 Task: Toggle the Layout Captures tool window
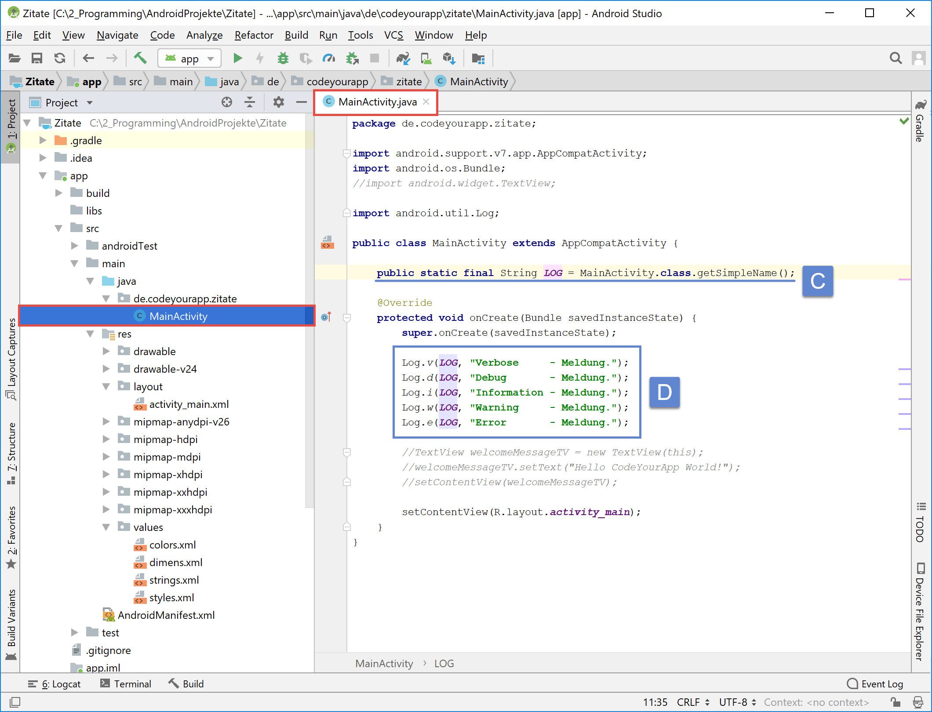point(11,359)
